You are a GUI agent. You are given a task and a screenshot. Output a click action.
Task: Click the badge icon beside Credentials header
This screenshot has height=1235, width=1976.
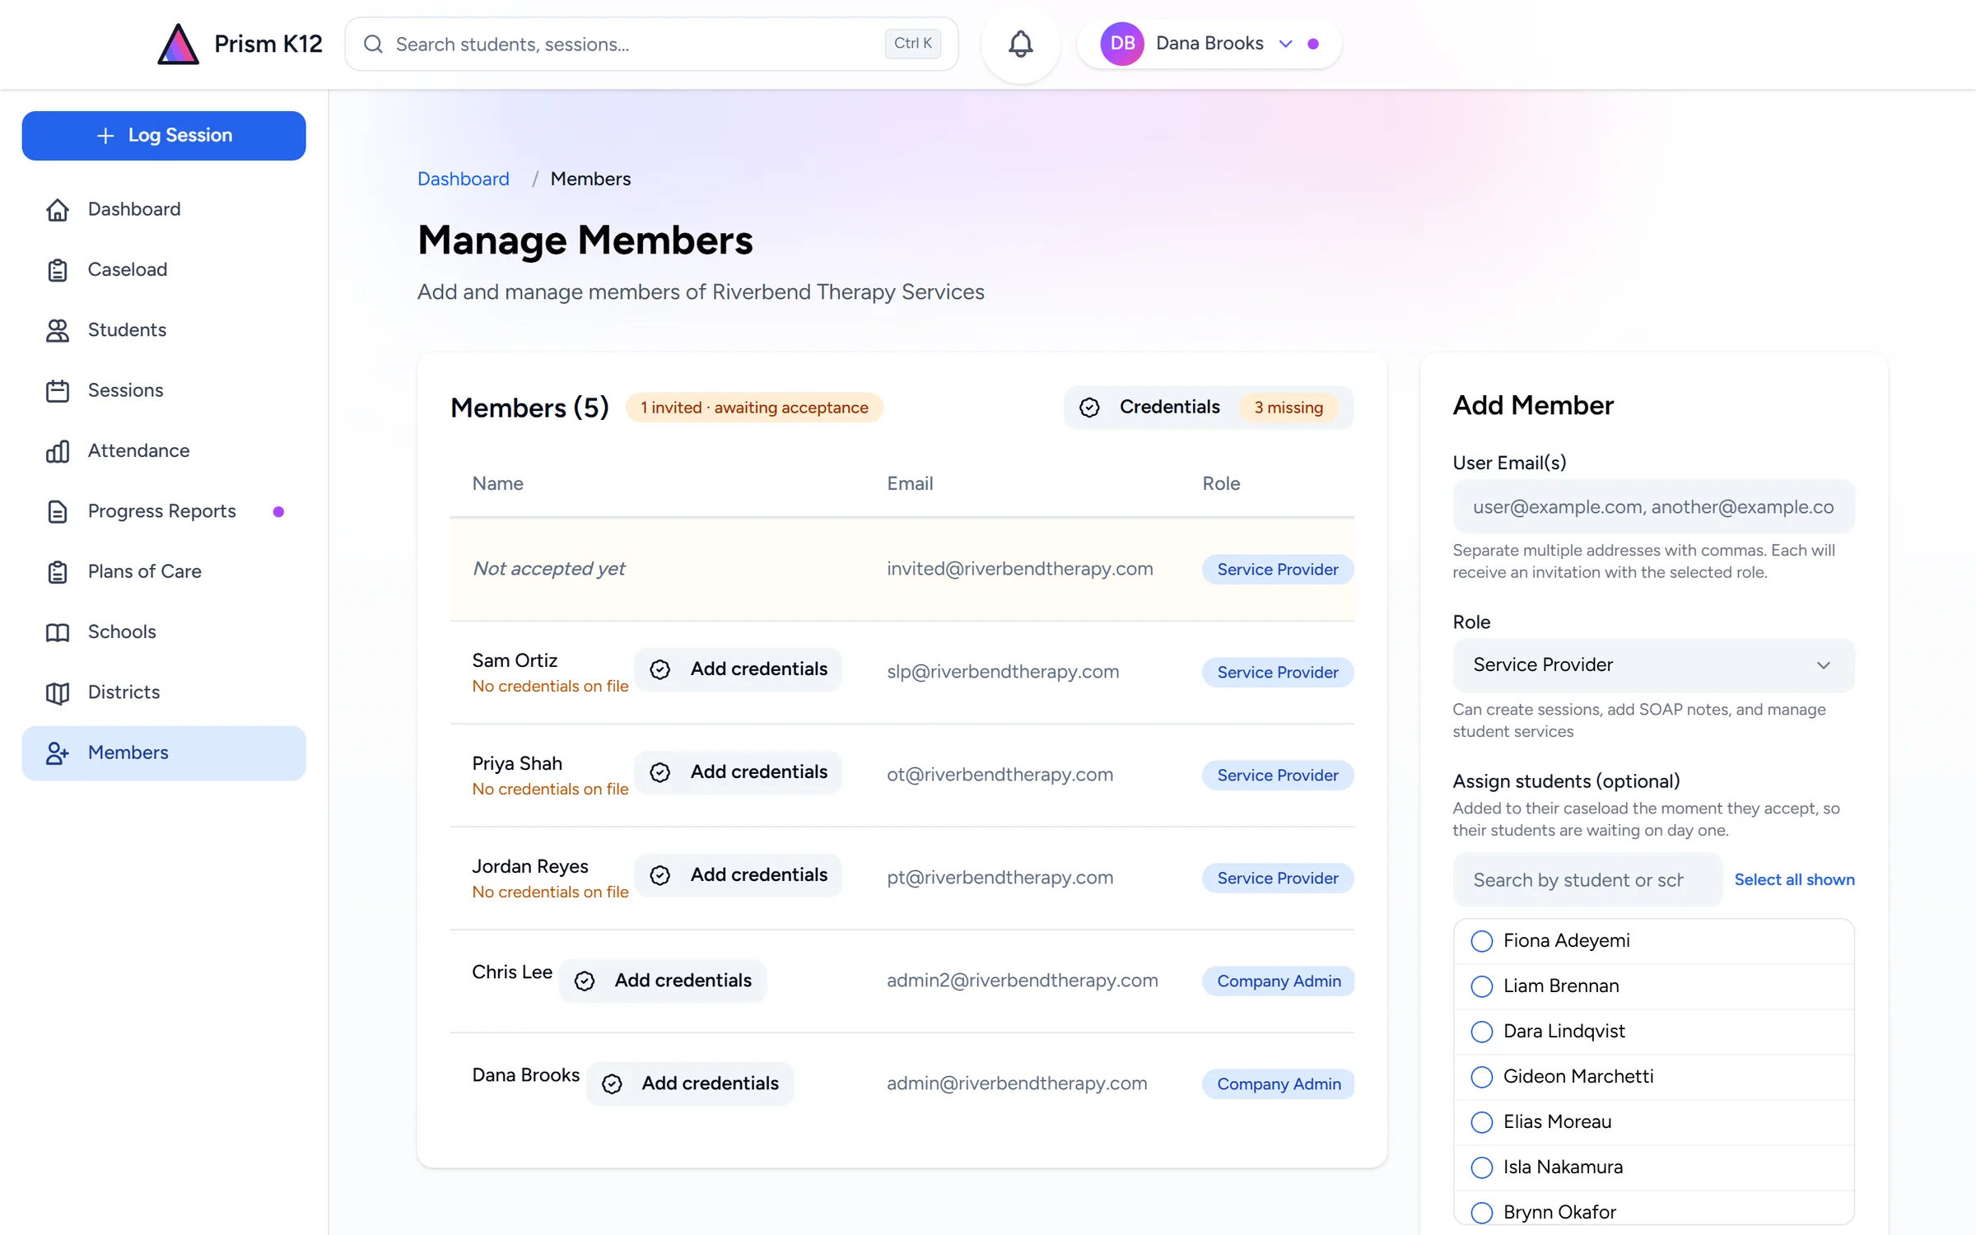pos(1089,408)
